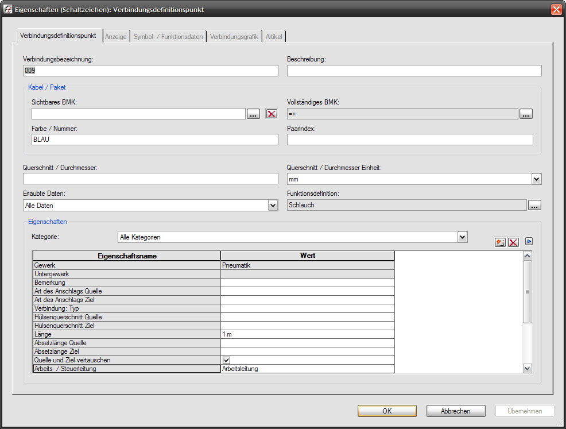The image size is (566, 429).
Task: Click the Abbrechen button
Action: coord(456,411)
